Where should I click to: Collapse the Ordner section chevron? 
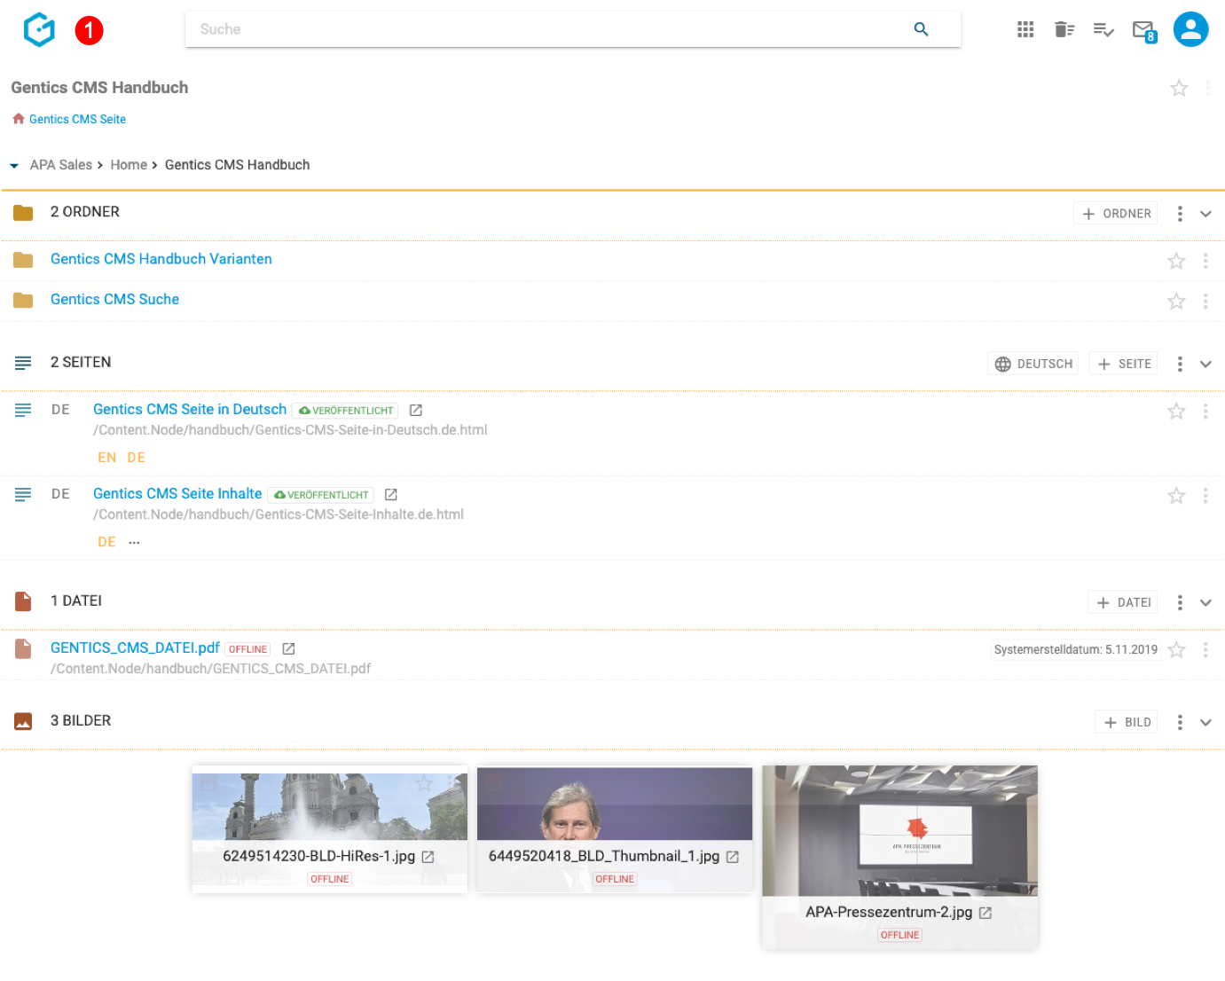(1205, 214)
